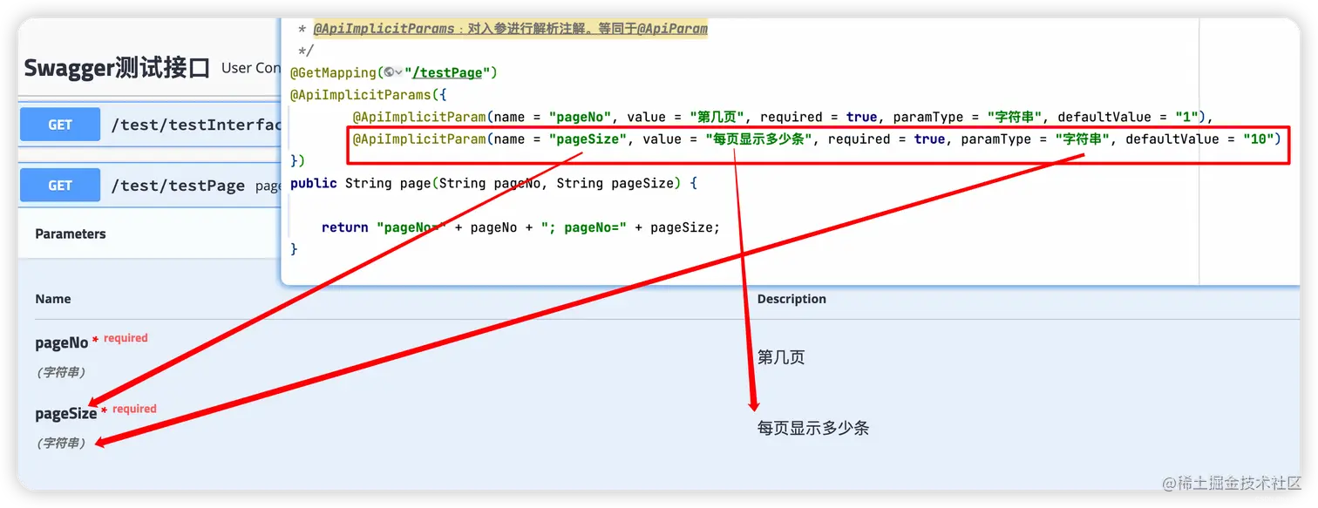Collapse the /test/testPage endpoint row

click(x=149, y=186)
